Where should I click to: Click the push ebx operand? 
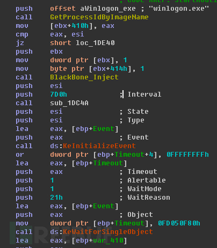coord(56,52)
